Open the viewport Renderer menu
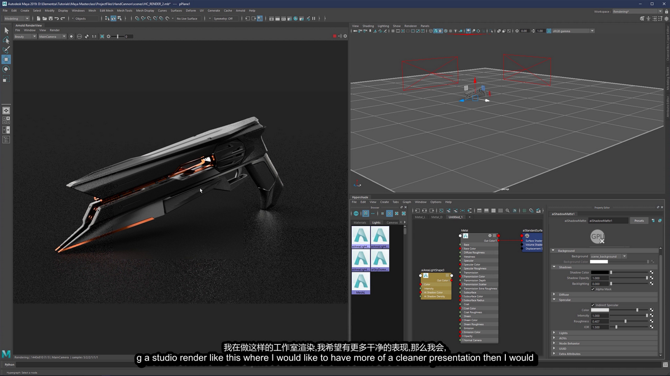The height and width of the screenshot is (376, 670). (410, 26)
